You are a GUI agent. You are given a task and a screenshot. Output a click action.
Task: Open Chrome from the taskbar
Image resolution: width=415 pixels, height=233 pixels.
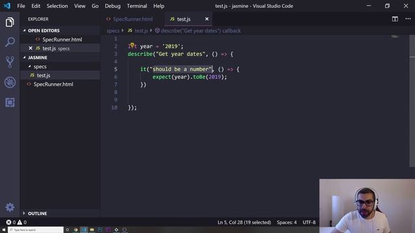[x=76, y=230]
